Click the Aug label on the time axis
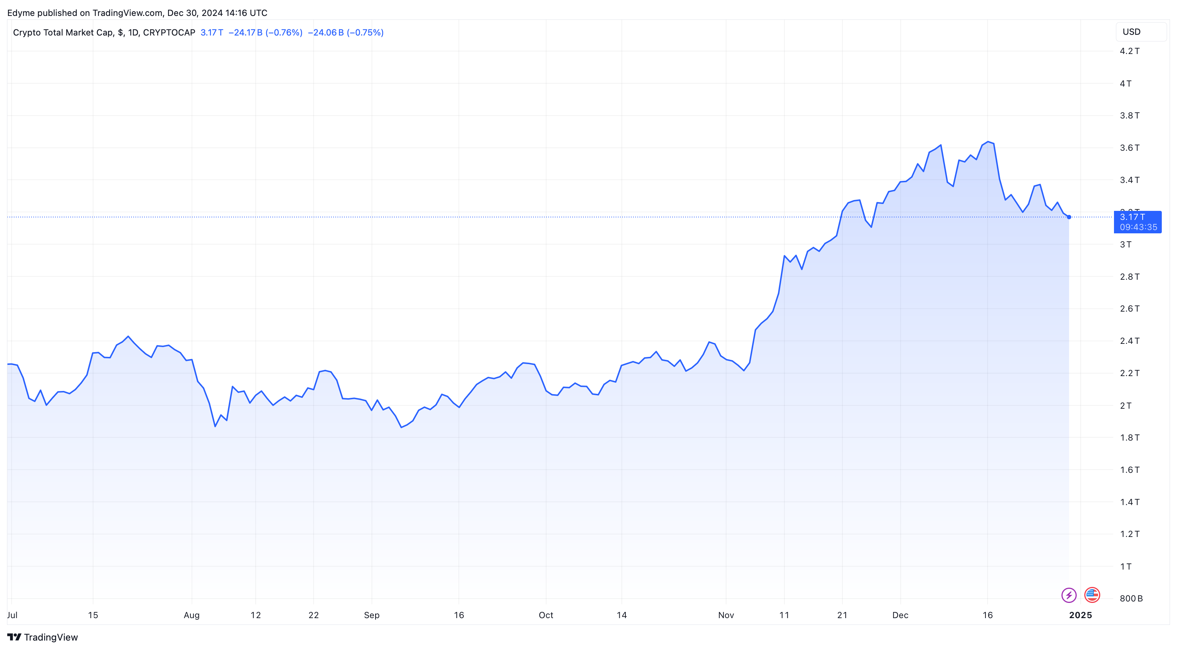 192,615
